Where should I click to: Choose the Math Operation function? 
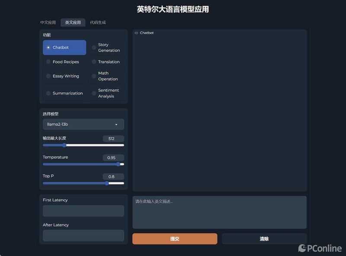[x=106, y=76]
